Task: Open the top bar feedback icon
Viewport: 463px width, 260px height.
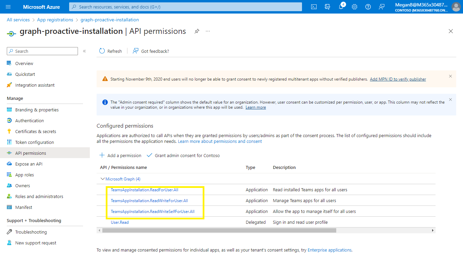Action: click(382, 7)
